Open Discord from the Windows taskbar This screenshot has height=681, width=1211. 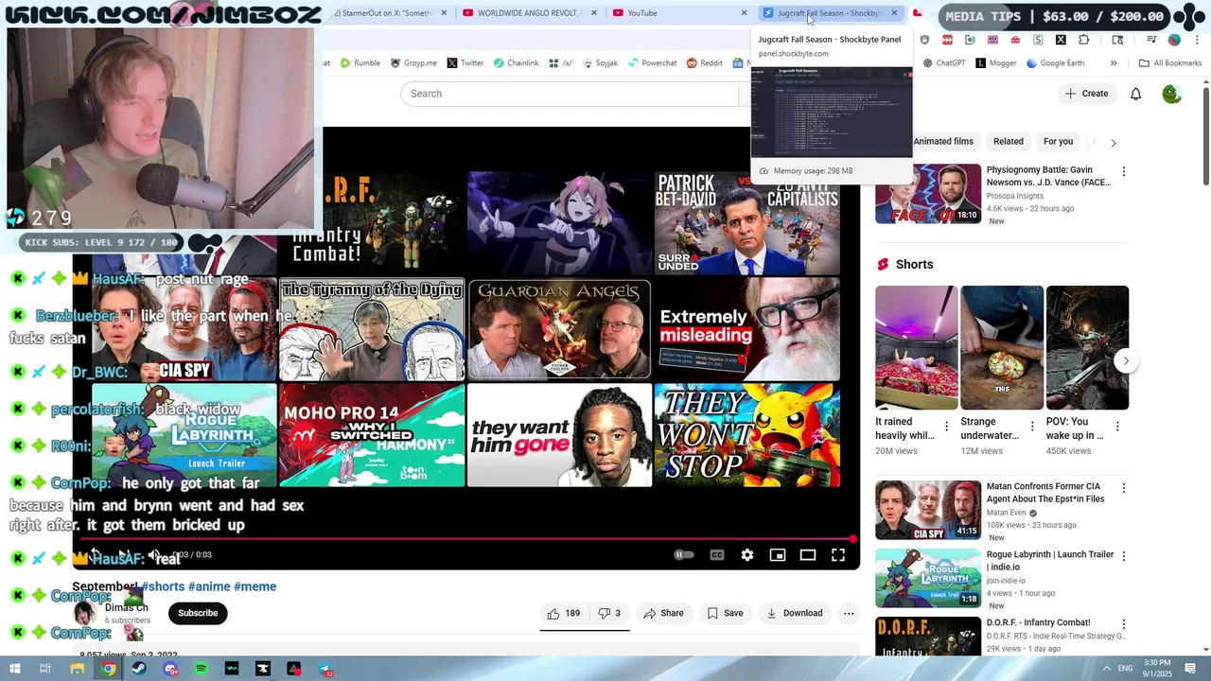click(x=170, y=669)
